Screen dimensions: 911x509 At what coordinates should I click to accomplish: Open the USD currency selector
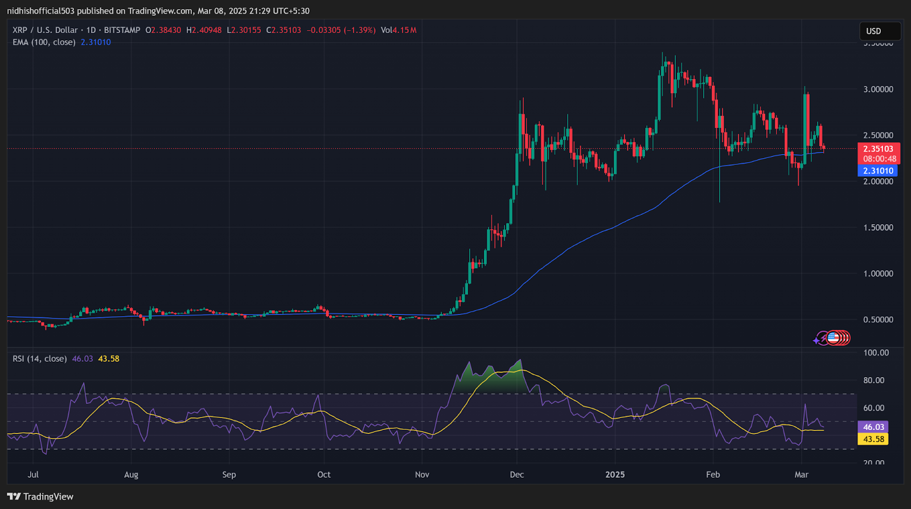[880, 31]
